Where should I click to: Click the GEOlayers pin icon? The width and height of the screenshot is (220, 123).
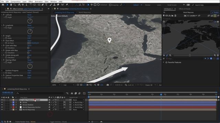(164, 16)
